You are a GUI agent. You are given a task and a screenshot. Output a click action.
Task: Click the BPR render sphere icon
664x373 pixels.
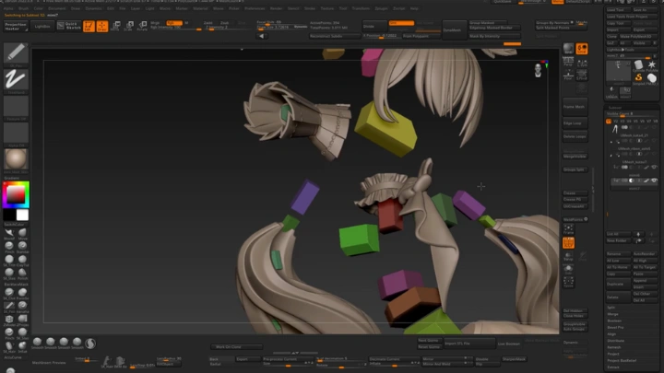568,48
